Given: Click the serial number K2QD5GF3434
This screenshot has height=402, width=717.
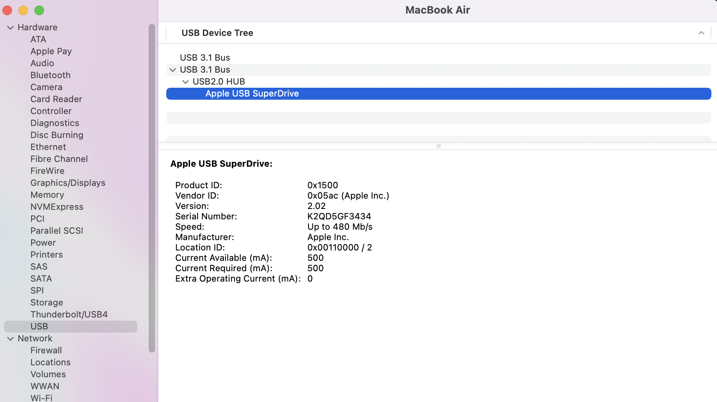Looking at the screenshot, I should point(339,217).
